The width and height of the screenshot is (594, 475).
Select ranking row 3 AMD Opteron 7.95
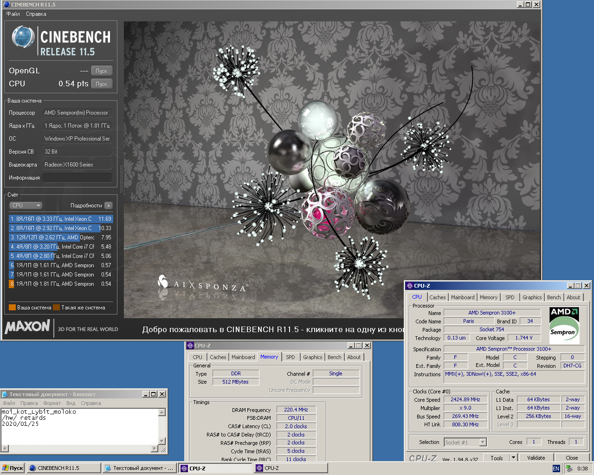tap(61, 237)
